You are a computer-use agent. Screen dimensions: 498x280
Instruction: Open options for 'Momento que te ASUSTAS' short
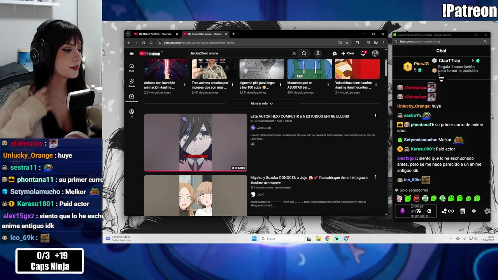tap(328, 84)
